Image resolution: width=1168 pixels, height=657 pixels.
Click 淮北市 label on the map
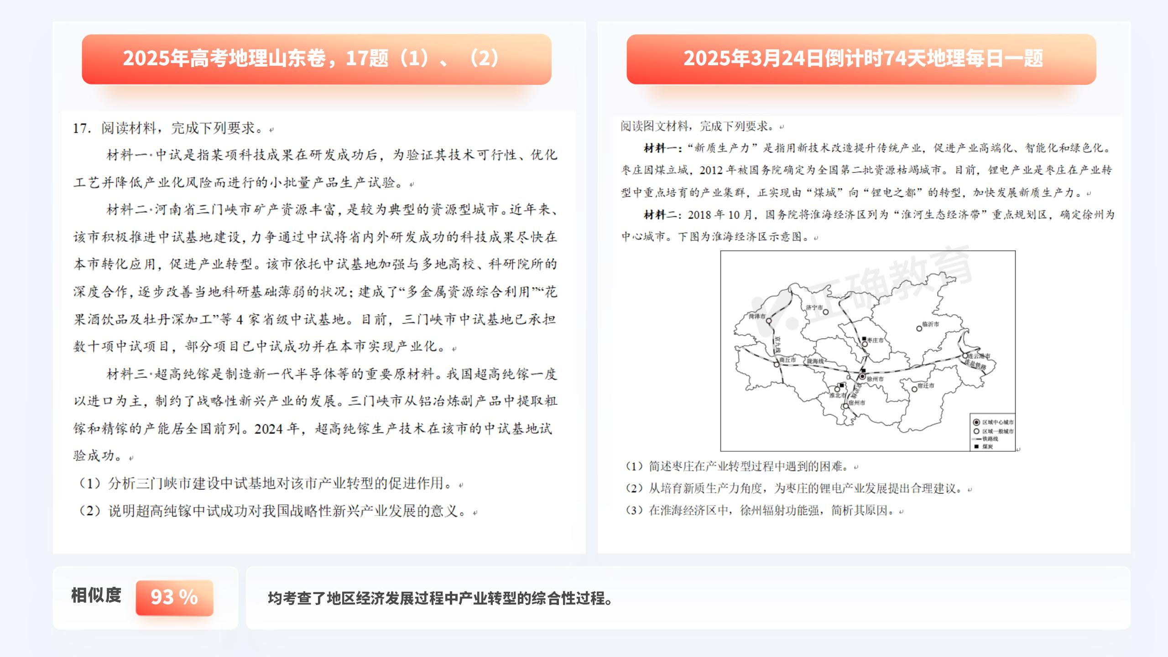pos(838,395)
